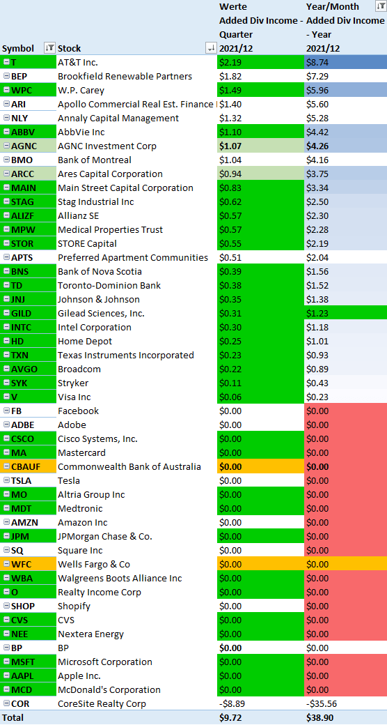Collapse the ARCC symbol row
Image resolution: width=387 pixels, height=725 pixels.
(6, 174)
